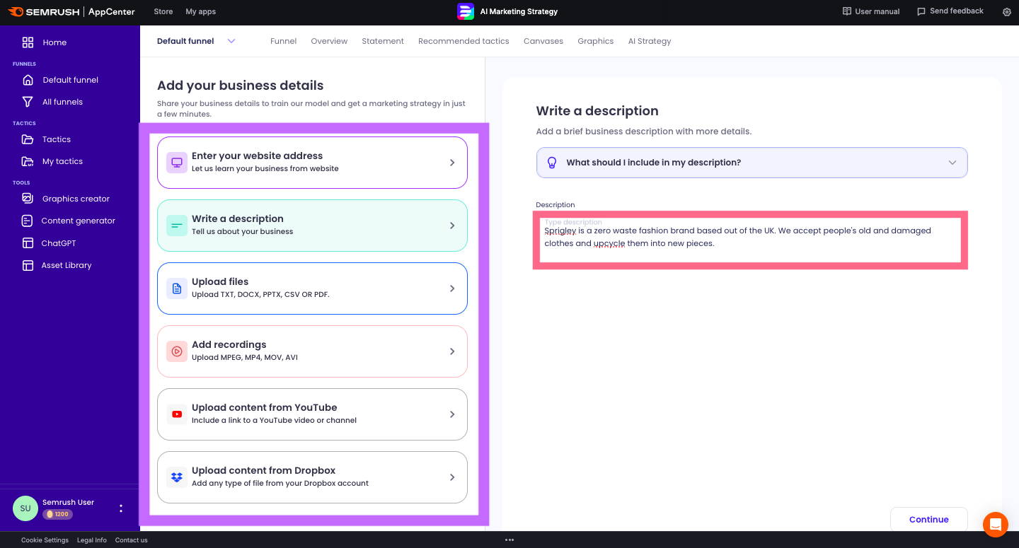Open Upload content from YouTube option

coord(312,414)
